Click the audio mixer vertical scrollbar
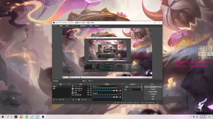 [123, 93]
